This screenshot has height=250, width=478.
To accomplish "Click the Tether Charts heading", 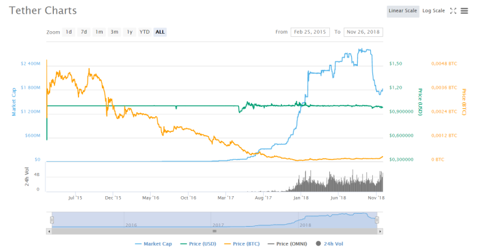I will tap(43, 10).
